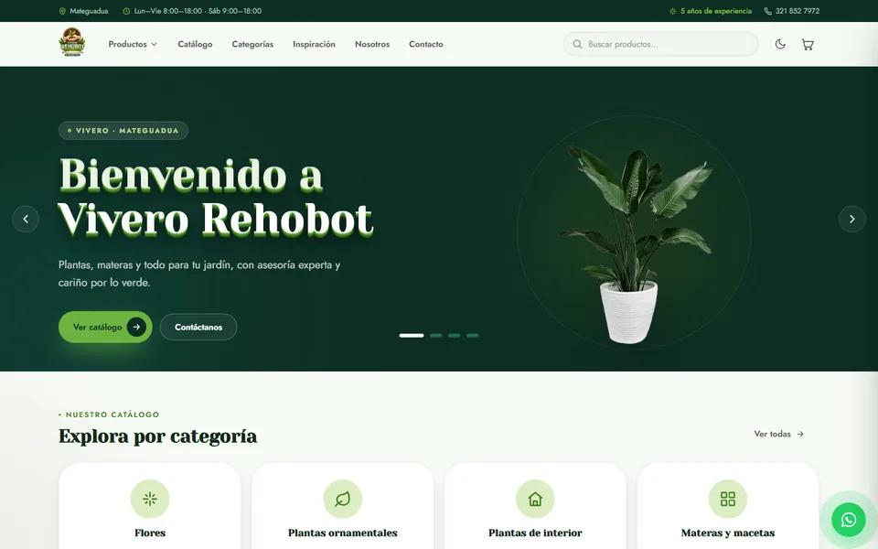Click the VIVERO · MATEGUADUA badge
The height and width of the screenshot is (549, 878).
pyautogui.click(x=123, y=131)
